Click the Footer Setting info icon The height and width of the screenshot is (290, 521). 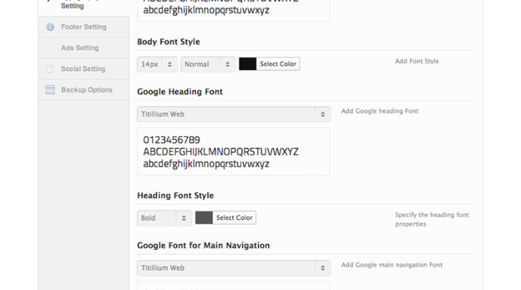coord(50,27)
